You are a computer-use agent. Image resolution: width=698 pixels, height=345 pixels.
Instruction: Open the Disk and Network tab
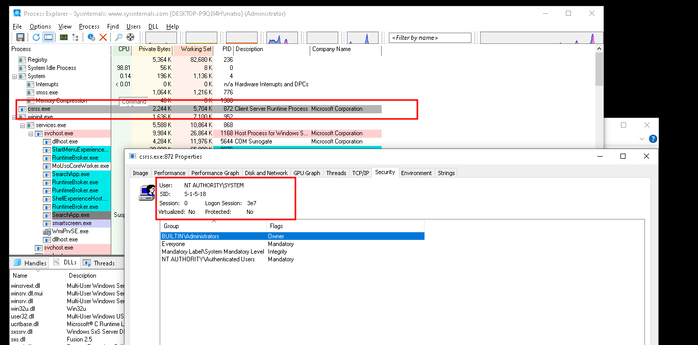coord(266,173)
